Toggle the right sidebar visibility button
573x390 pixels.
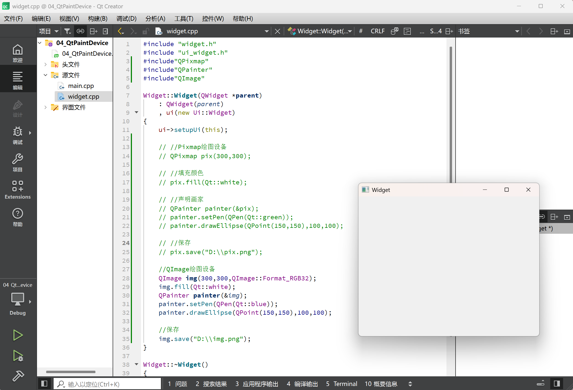tap(557, 384)
